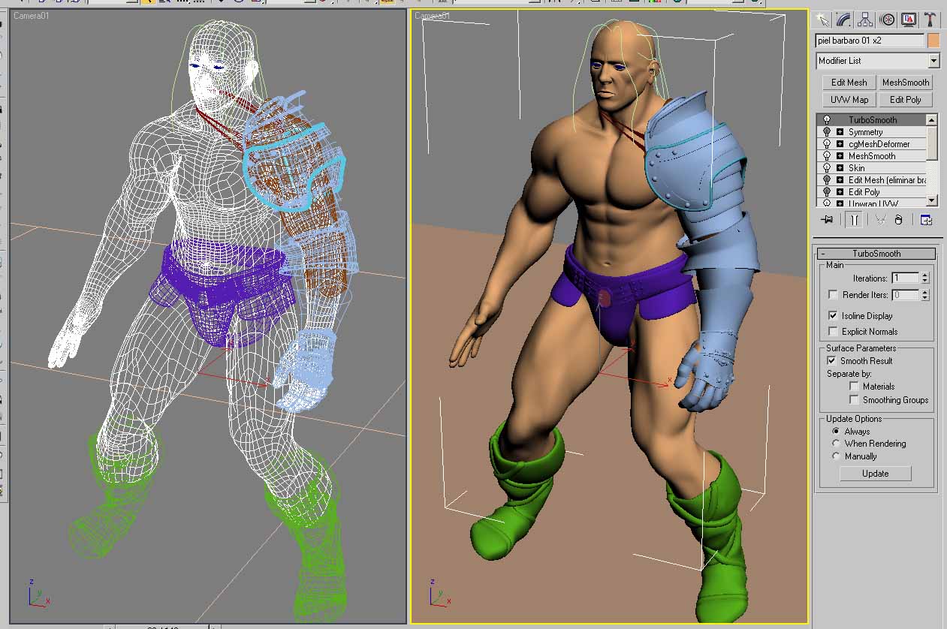Select the Always update option
Viewport: 947px width, 629px height.
click(836, 432)
